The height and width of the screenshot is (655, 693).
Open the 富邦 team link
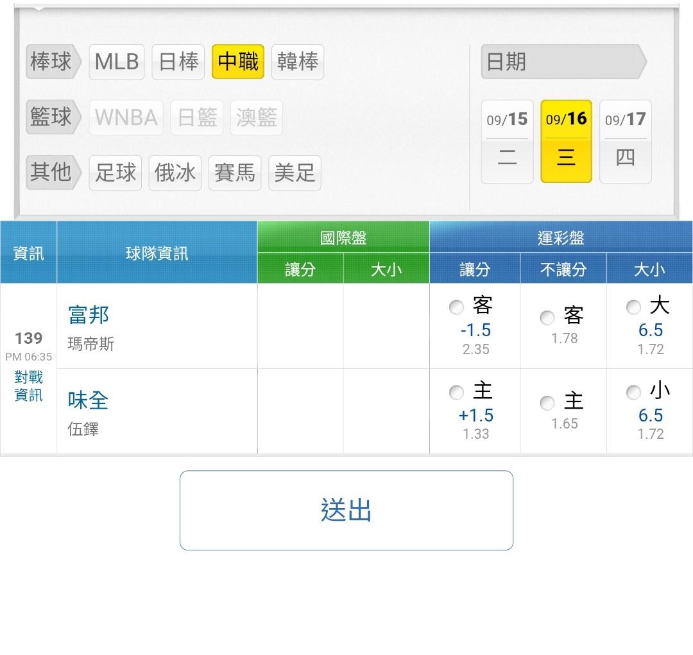89,315
